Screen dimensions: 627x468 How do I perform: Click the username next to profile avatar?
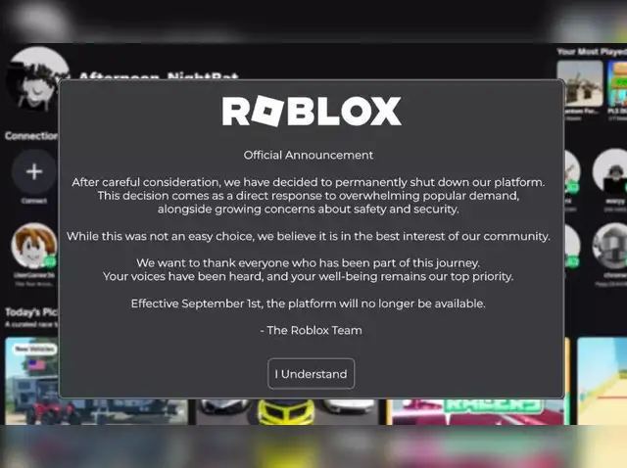pyautogui.click(x=159, y=75)
